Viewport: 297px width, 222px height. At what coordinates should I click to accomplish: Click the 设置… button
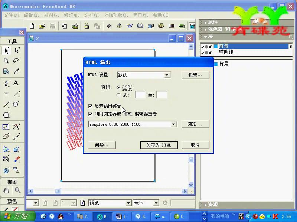tap(195, 75)
